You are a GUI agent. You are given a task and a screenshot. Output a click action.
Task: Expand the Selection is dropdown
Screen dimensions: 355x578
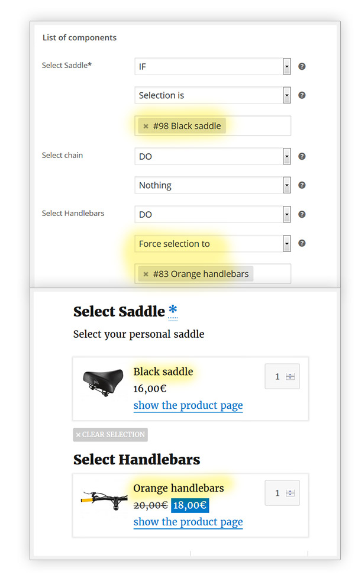[212, 95]
